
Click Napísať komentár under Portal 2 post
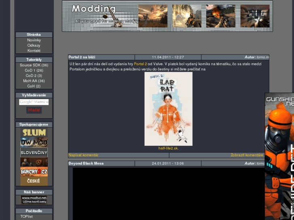pyautogui.click(x=83, y=155)
